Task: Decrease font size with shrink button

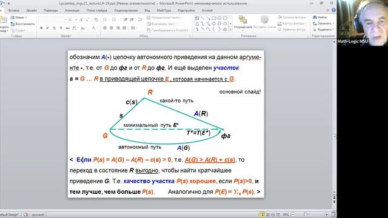Action: (87, 20)
